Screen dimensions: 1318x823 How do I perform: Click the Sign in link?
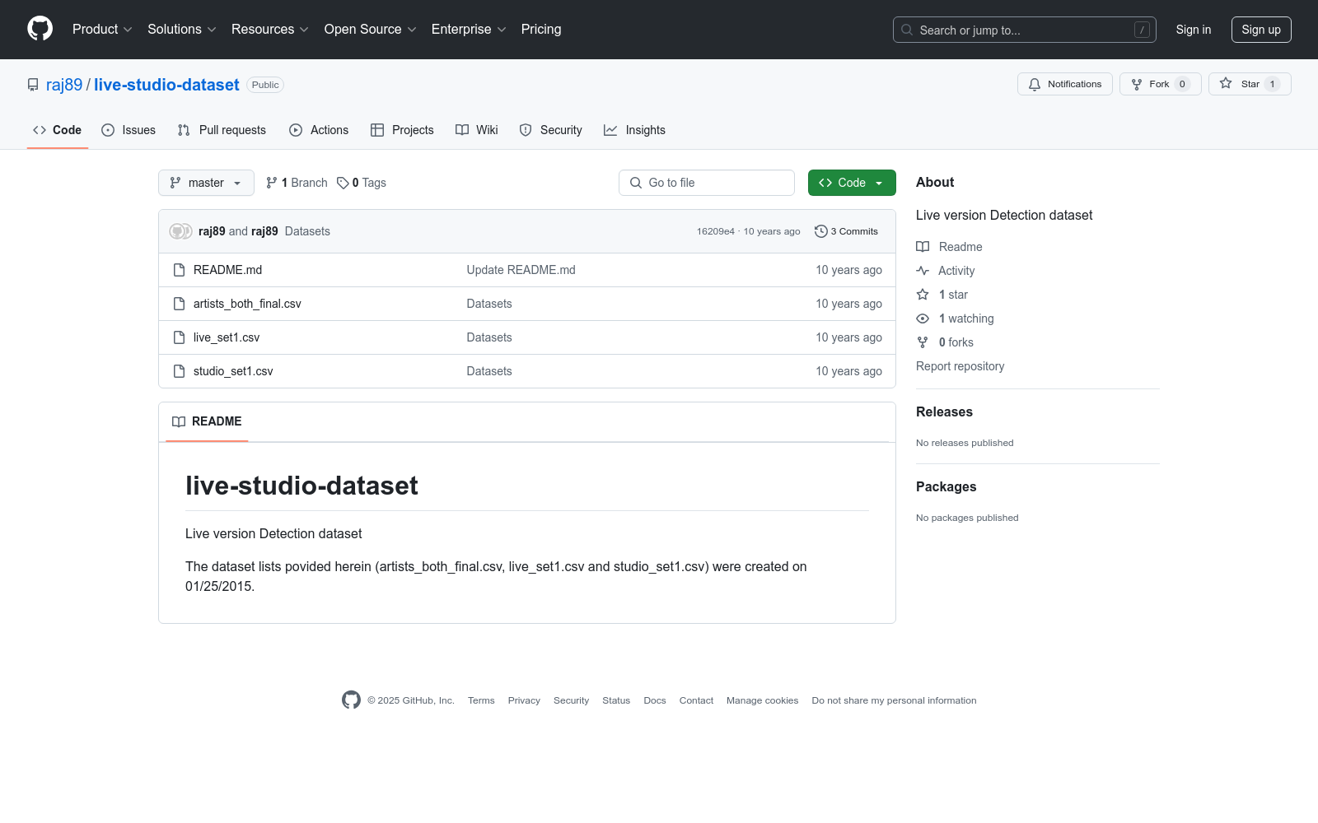click(x=1194, y=30)
